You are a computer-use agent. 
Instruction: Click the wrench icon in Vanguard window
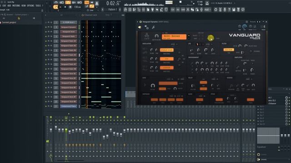click(154, 27)
